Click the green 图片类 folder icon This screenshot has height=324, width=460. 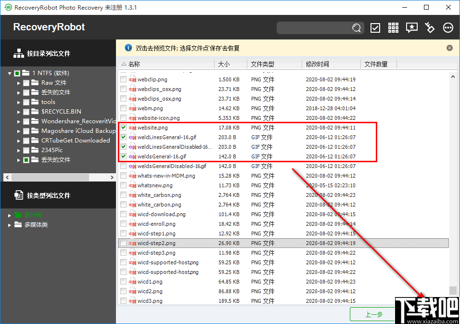pos(18,215)
